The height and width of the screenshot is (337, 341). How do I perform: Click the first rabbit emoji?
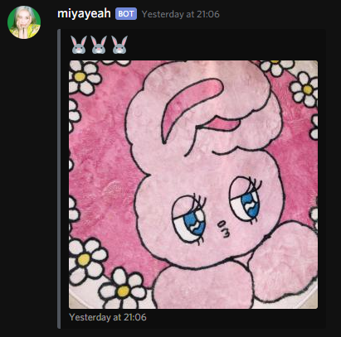coord(79,45)
